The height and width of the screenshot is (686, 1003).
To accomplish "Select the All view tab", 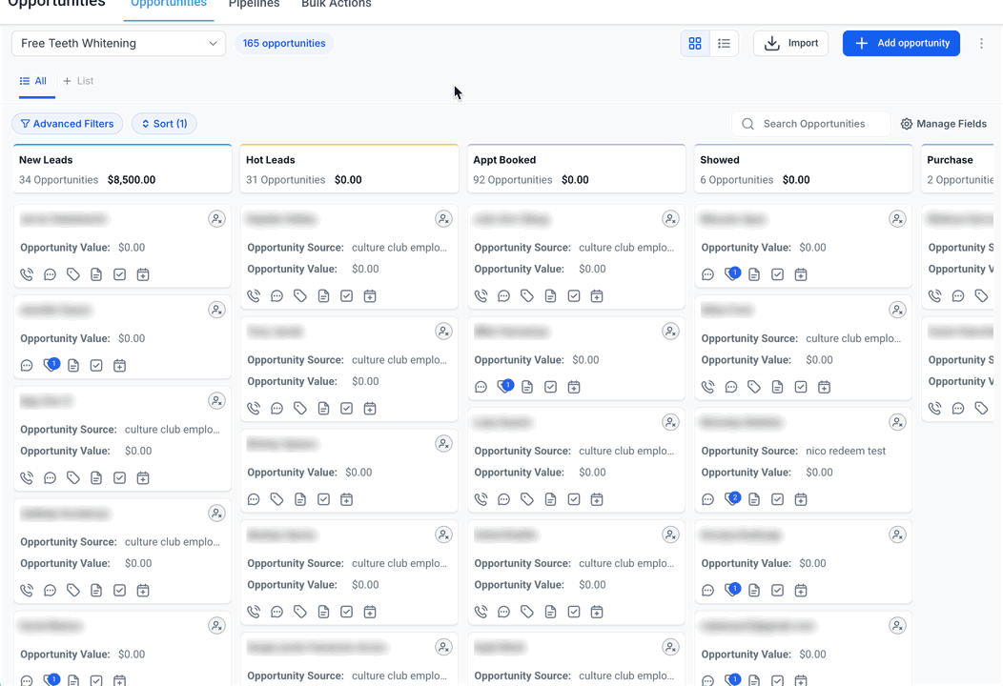I will click(33, 81).
